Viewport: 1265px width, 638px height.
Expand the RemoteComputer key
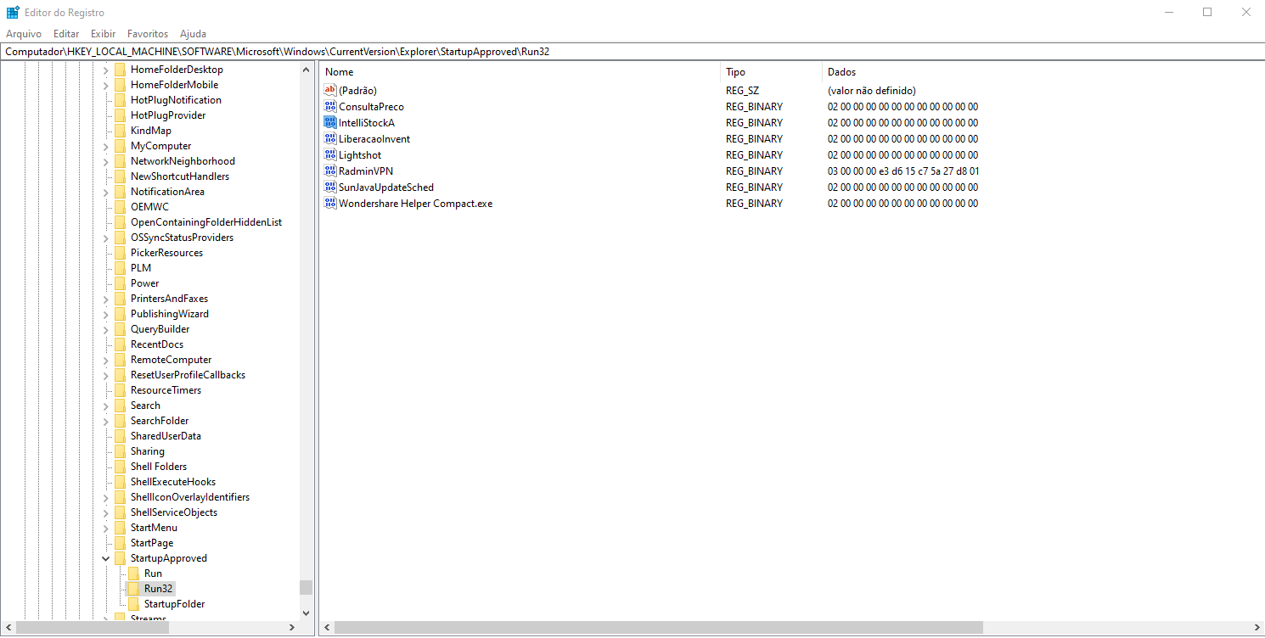(106, 360)
